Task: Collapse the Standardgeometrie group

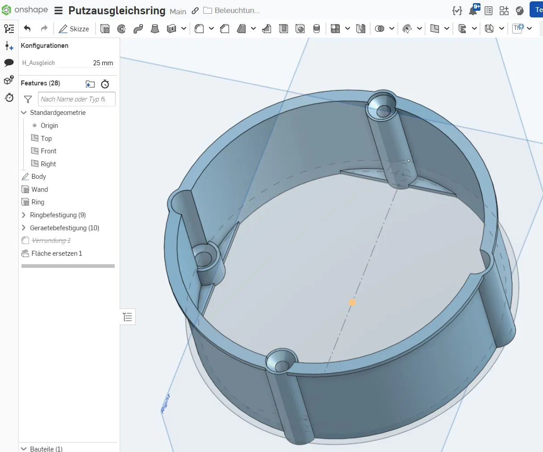Action: [24, 113]
